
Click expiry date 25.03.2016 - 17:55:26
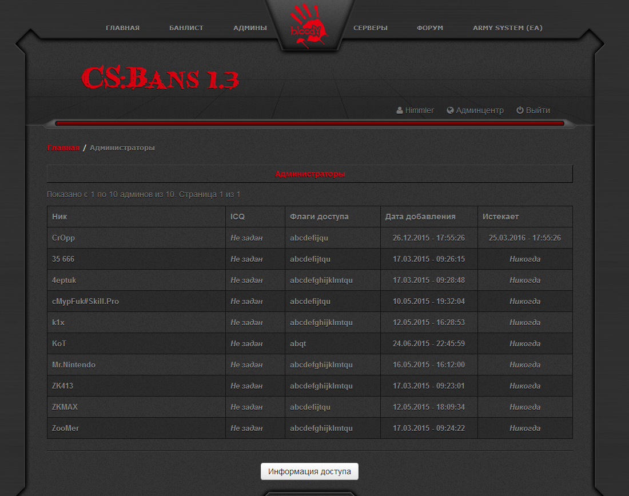click(x=525, y=238)
